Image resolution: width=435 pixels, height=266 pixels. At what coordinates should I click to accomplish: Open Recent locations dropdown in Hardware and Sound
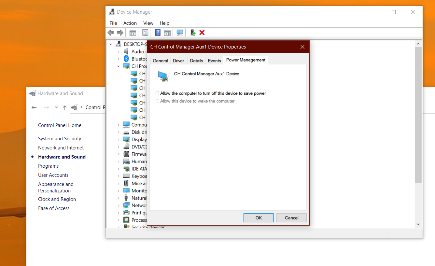(56, 107)
